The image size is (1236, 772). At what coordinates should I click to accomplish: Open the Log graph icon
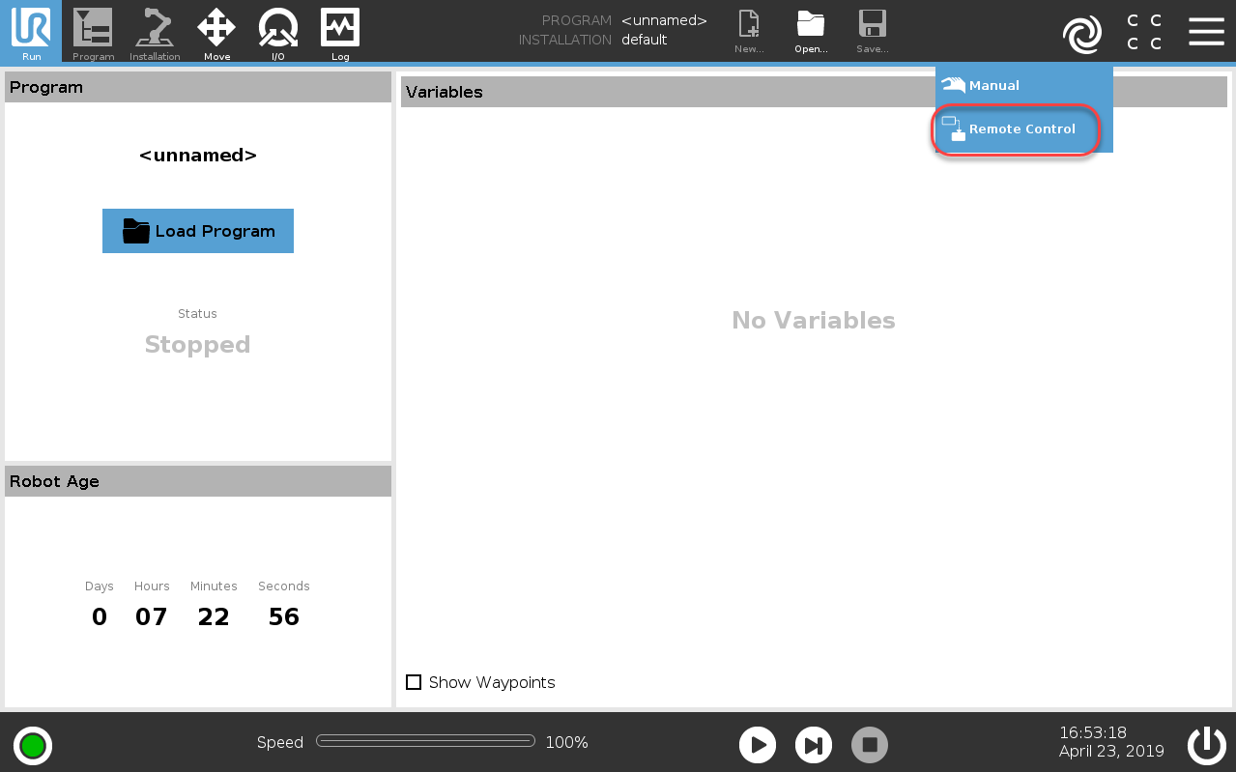[x=340, y=31]
